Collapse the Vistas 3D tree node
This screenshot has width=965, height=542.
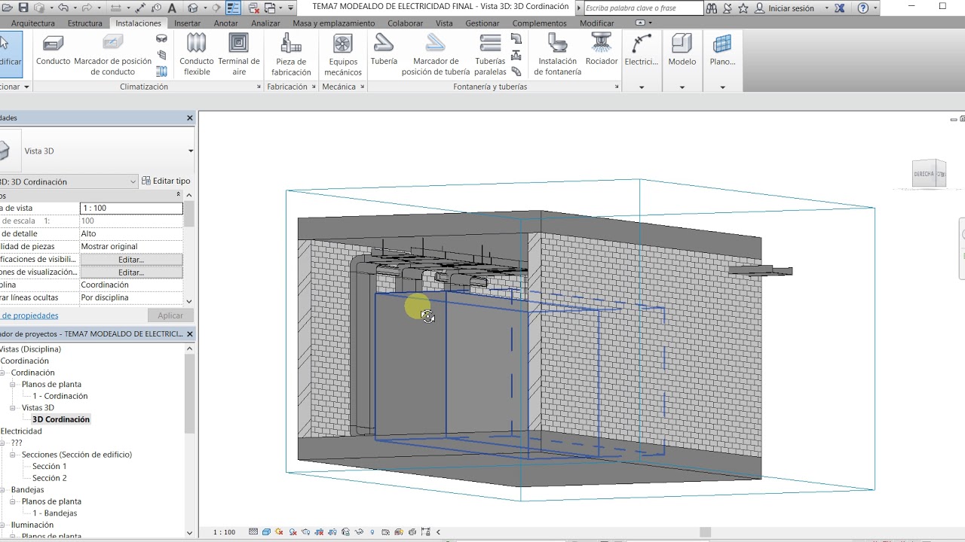(x=14, y=408)
